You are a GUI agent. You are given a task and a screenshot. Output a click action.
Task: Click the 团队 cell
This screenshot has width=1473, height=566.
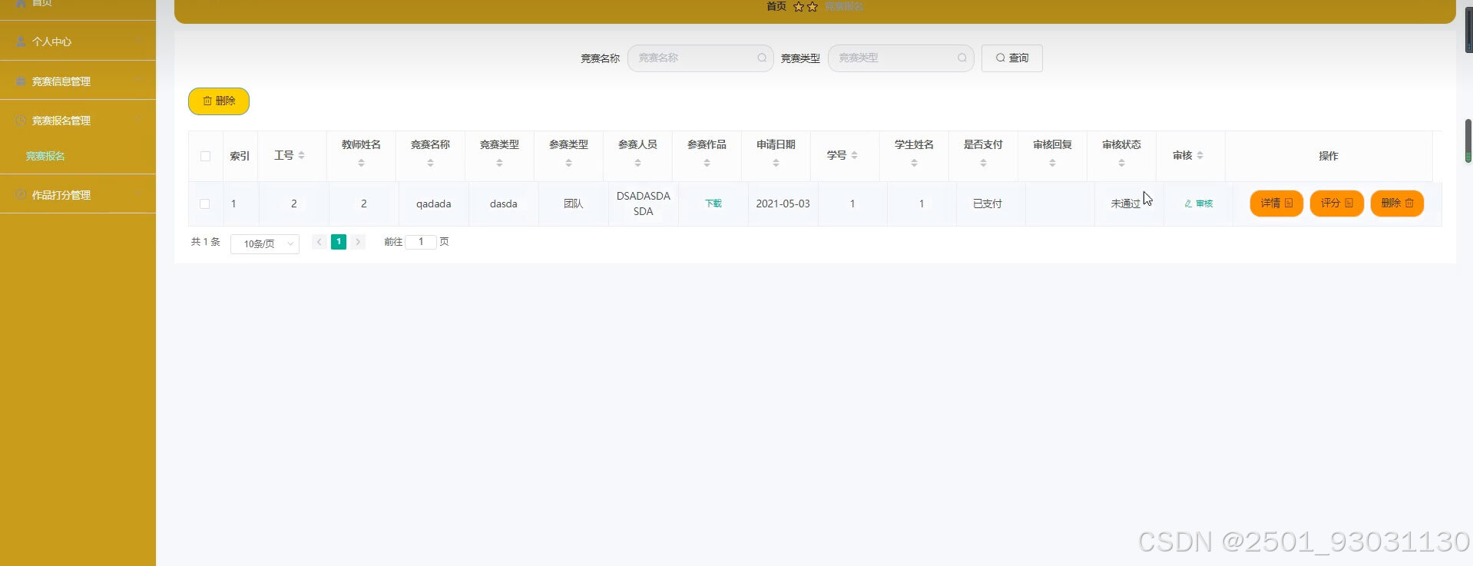pyautogui.click(x=574, y=204)
